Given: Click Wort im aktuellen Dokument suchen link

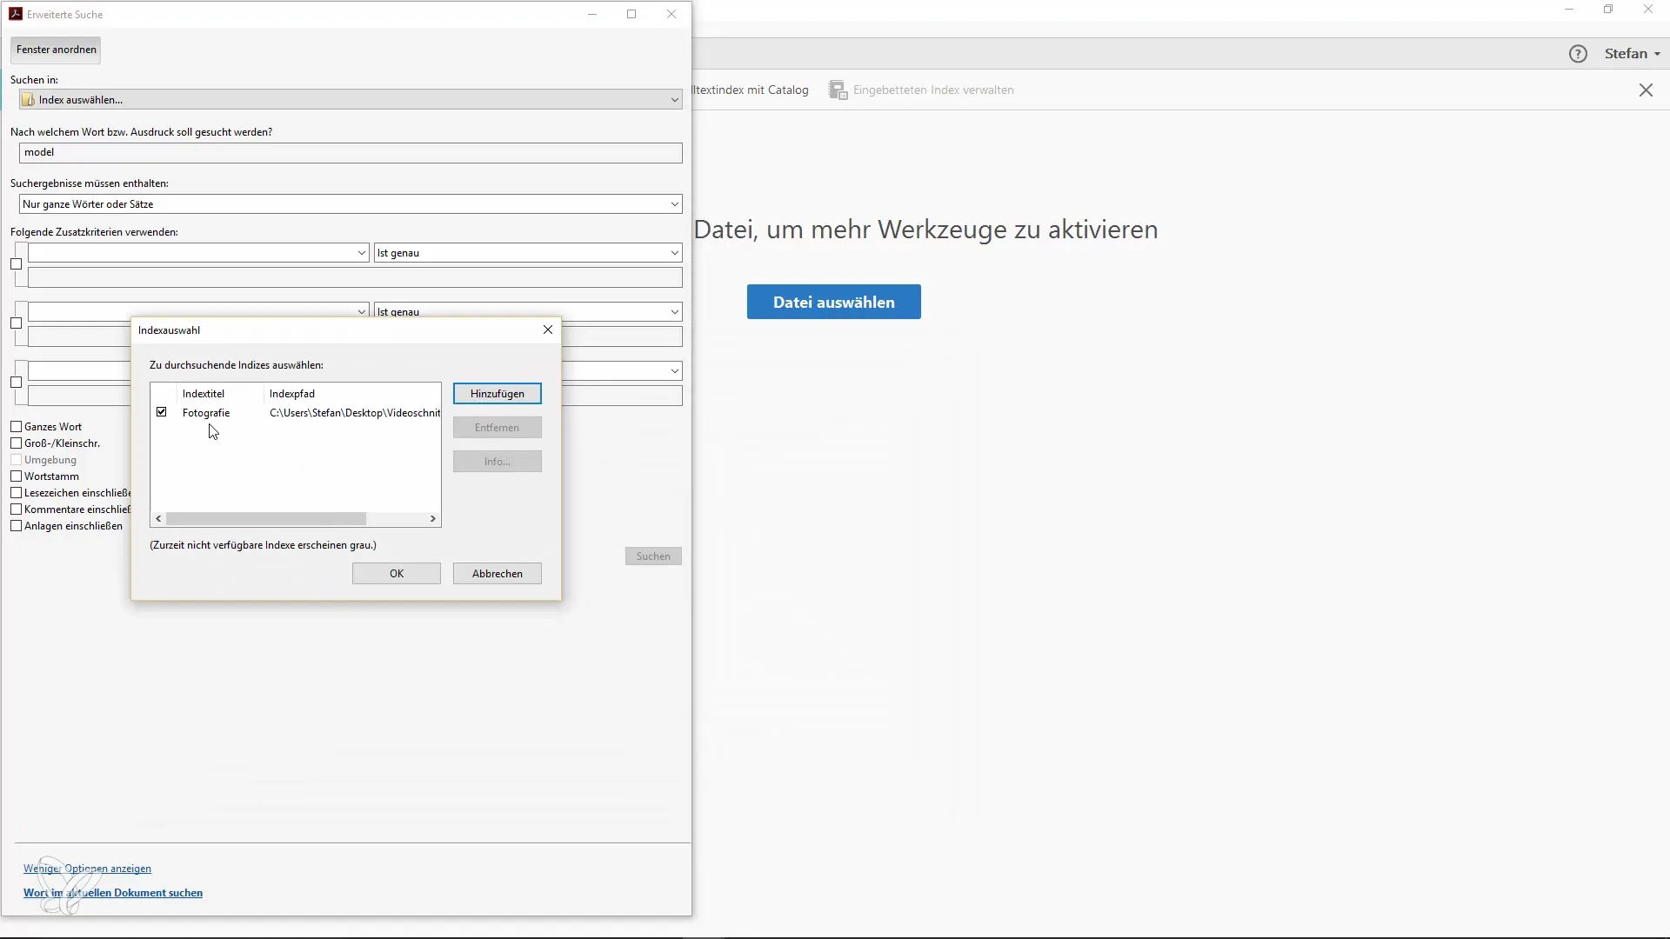Looking at the screenshot, I should (x=113, y=893).
